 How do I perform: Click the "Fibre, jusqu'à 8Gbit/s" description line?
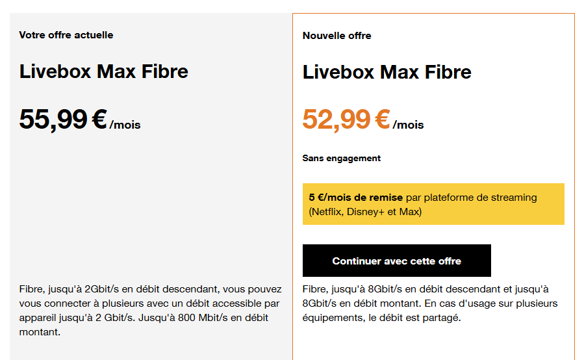point(425,289)
